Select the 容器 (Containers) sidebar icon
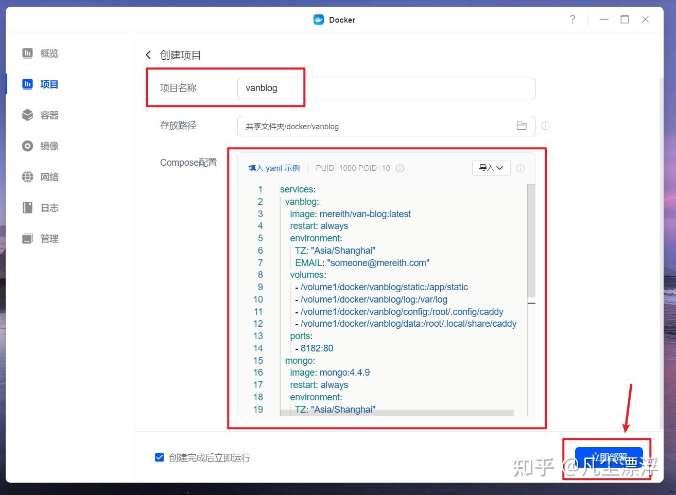The height and width of the screenshot is (495, 676). coord(27,115)
